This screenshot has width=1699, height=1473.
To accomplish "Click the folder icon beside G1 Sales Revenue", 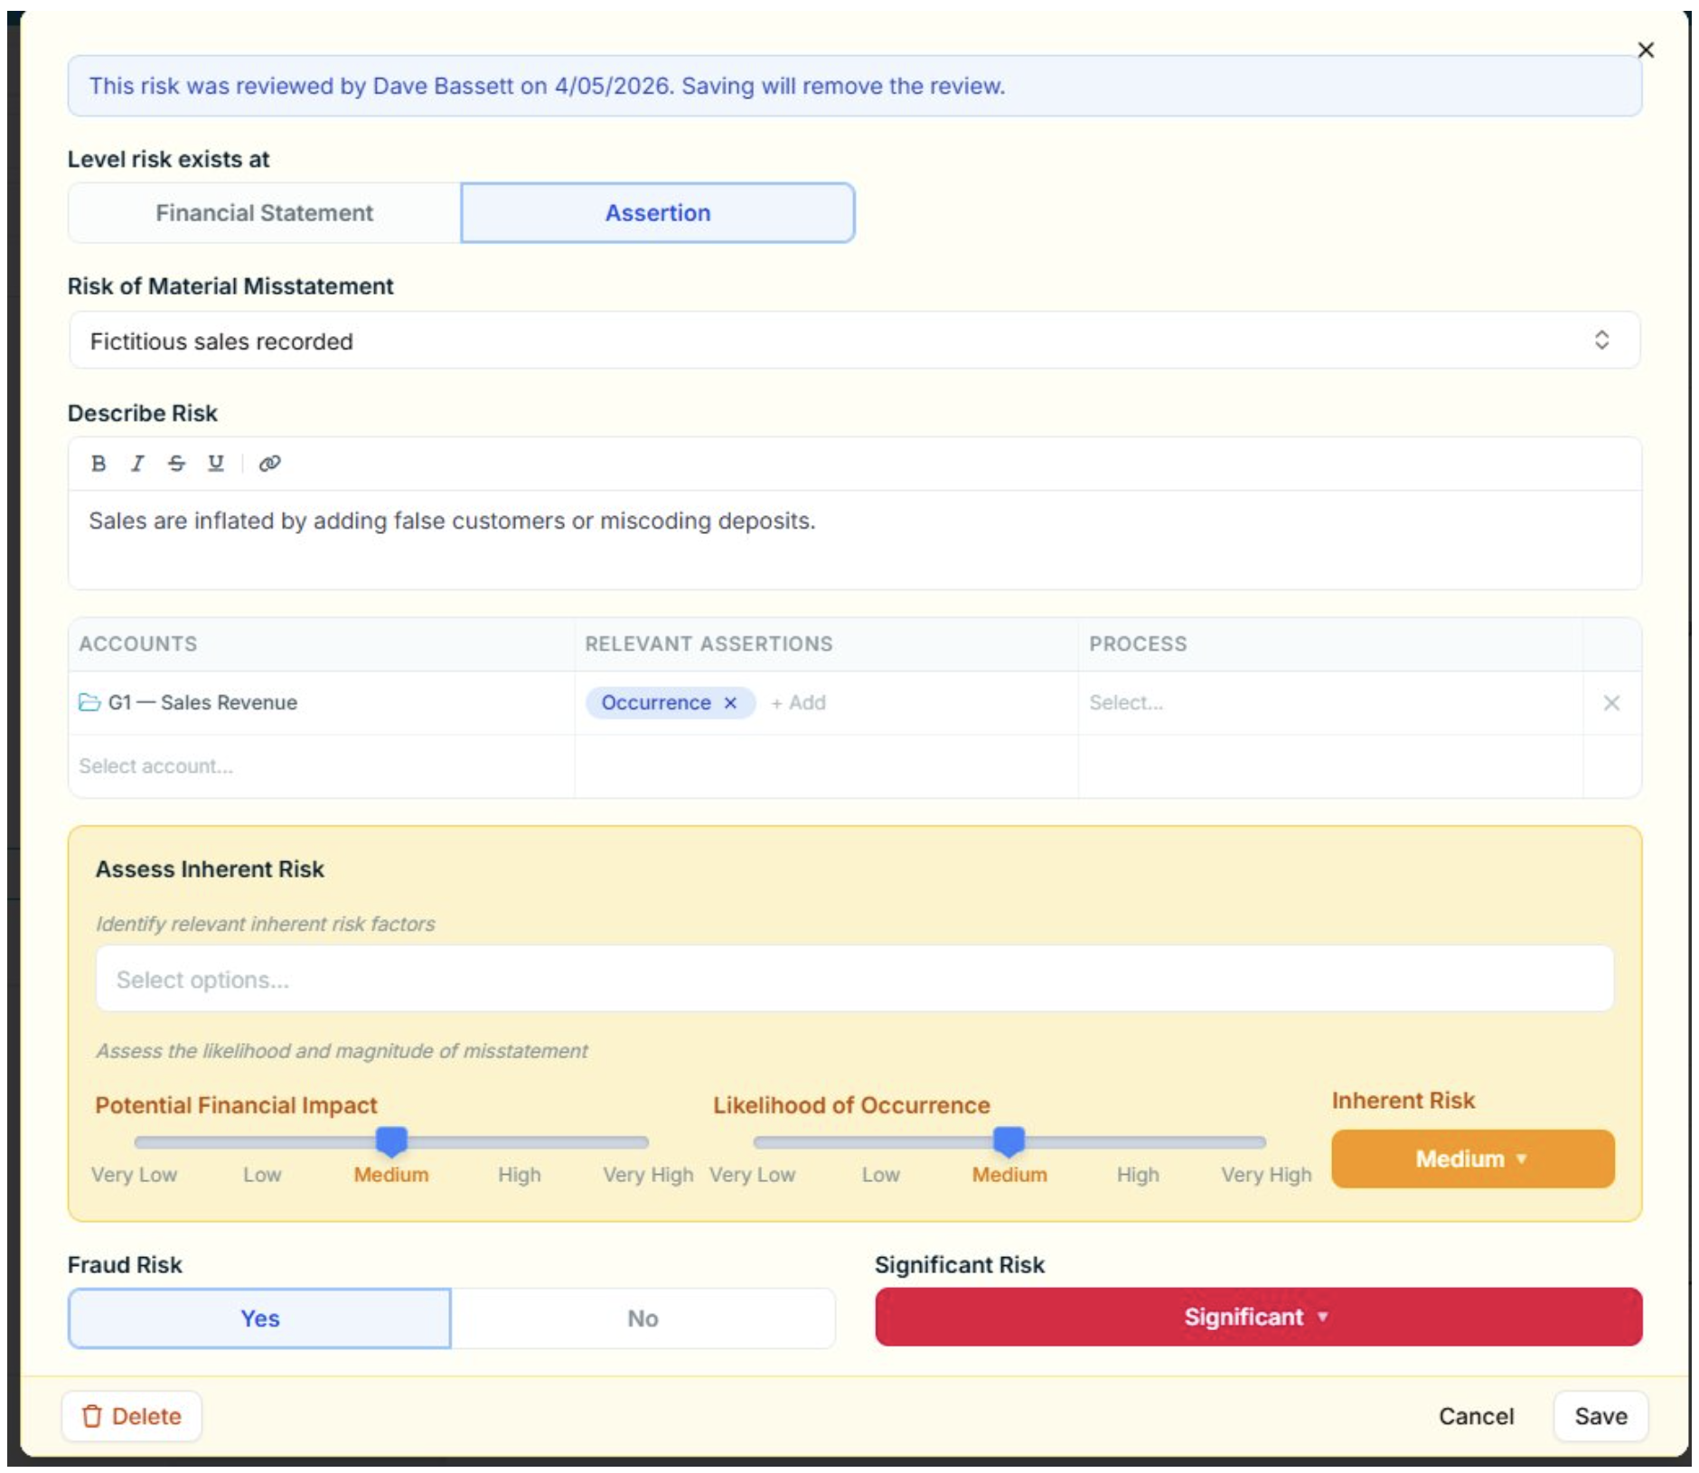I will click(89, 702).
